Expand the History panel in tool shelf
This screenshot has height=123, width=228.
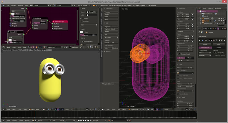108,51
